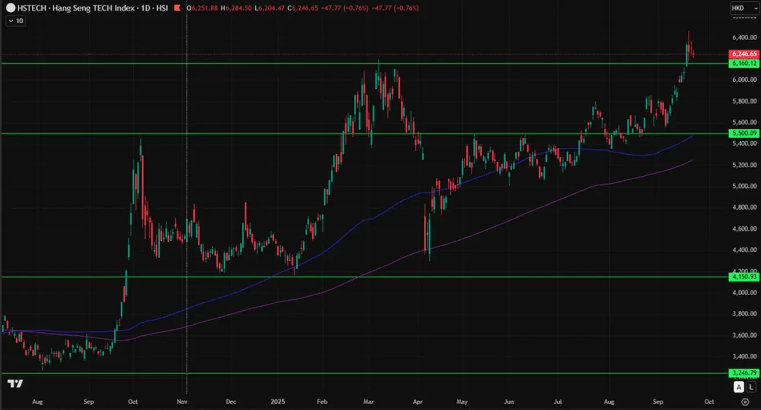Select the 3,246.79 horizontal line price label

pyautogui.click(x=743, y=372)
